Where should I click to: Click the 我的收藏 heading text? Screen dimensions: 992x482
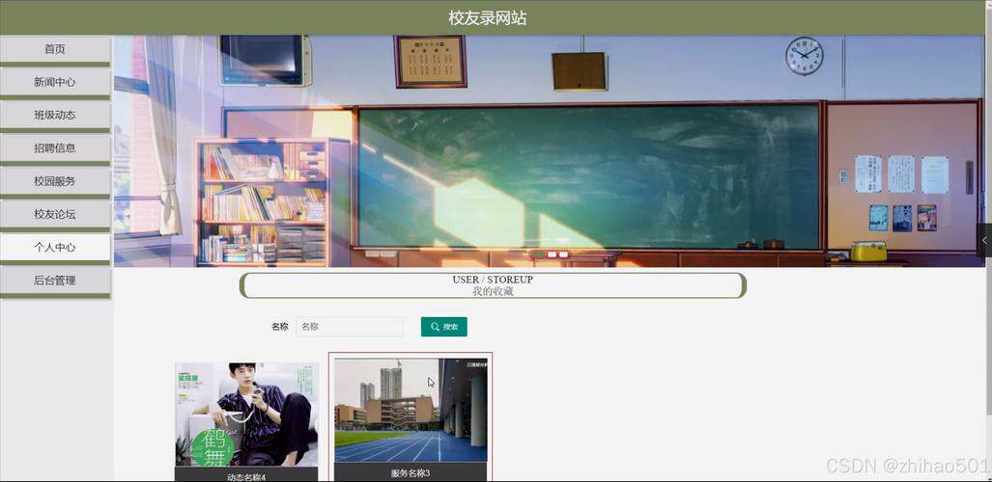[493, 291]
